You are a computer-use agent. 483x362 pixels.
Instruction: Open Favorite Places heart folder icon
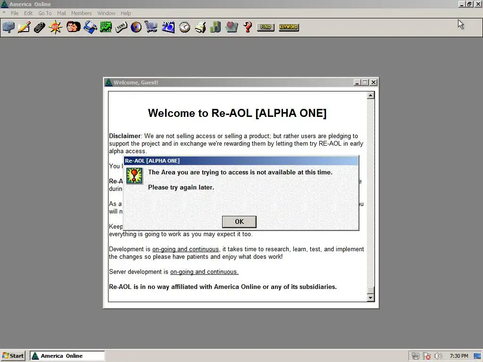tap(232, 27)
